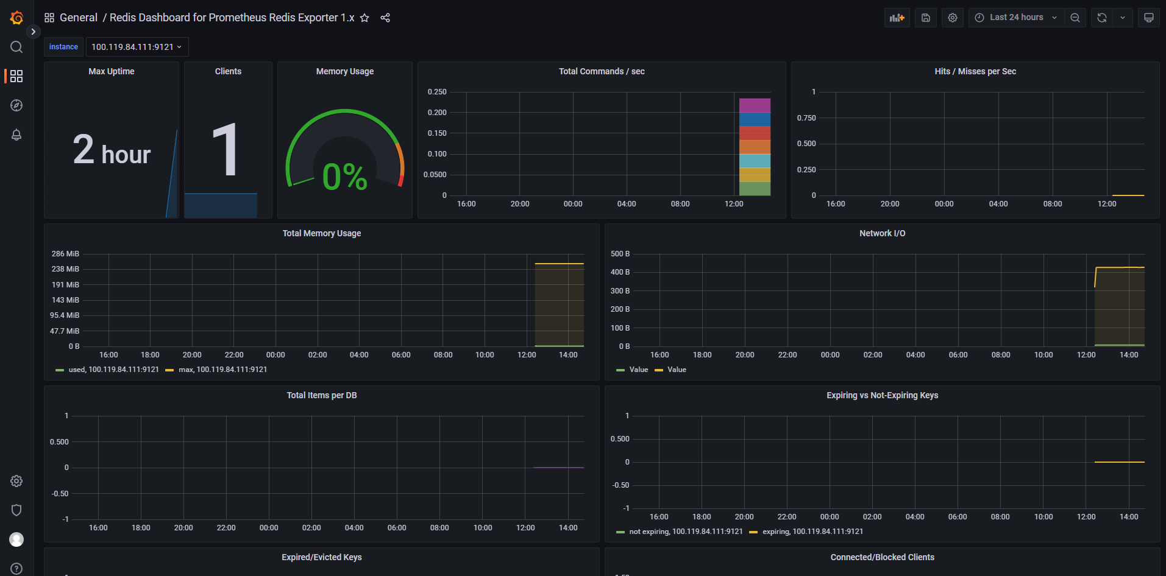Open the General folder breadcrumb

(x=79, y=18)
